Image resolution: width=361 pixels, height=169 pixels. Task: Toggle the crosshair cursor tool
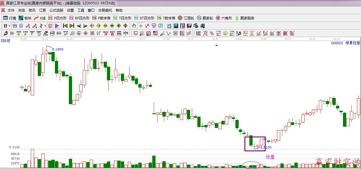point(141,26)
